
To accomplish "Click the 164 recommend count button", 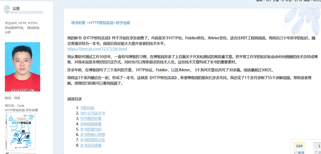I will (x=299, y=146).
